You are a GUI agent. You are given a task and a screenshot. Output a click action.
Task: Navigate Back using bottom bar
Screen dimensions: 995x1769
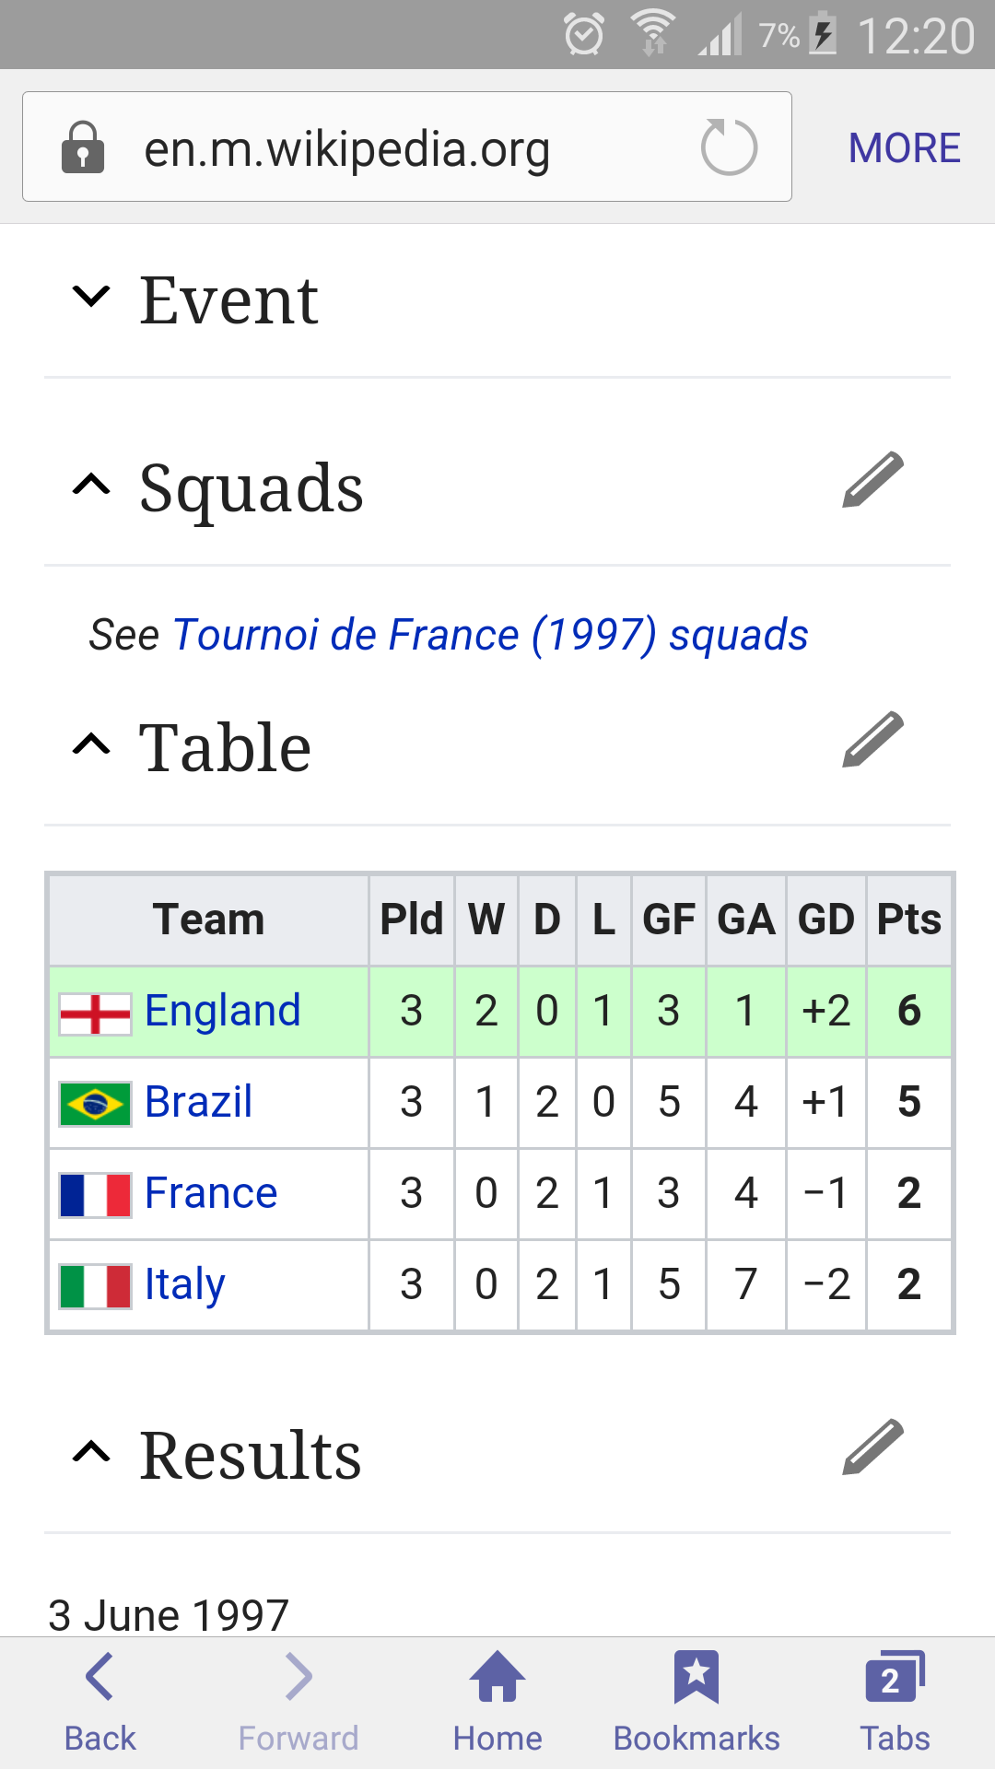(x=99, y=1703)
